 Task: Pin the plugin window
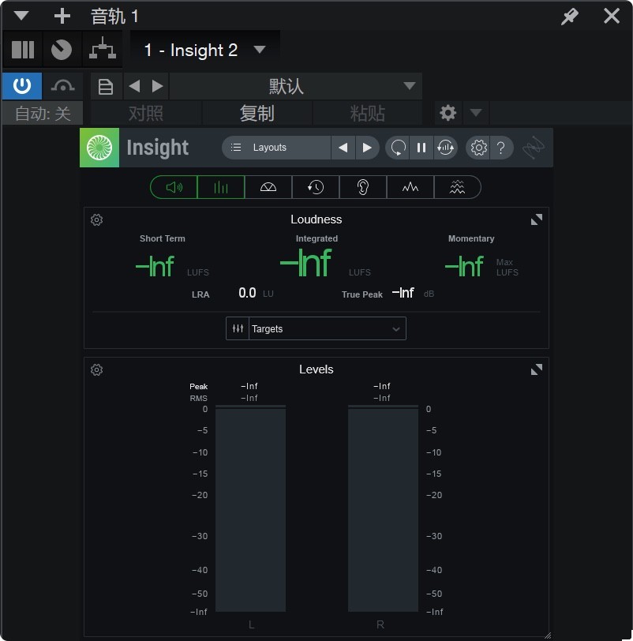coord(569,16)
